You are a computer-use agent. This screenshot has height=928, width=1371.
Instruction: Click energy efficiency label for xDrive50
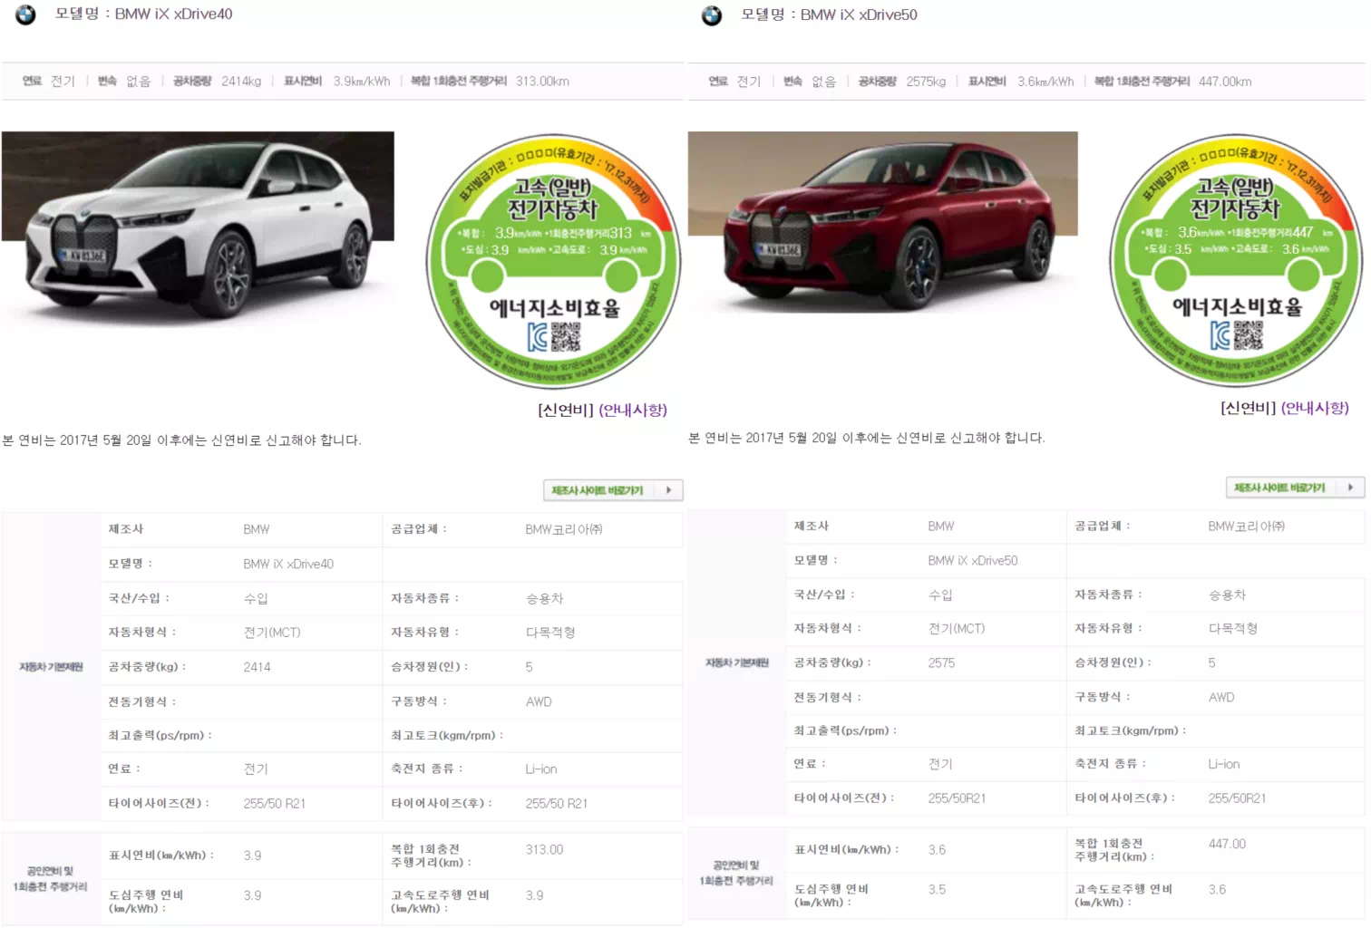(x=1237, y=261)
